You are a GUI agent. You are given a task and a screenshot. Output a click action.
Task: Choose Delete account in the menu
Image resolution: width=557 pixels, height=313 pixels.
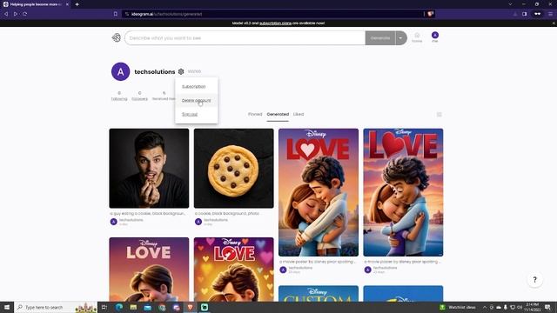pyautogui.click(x=196, y=101)
